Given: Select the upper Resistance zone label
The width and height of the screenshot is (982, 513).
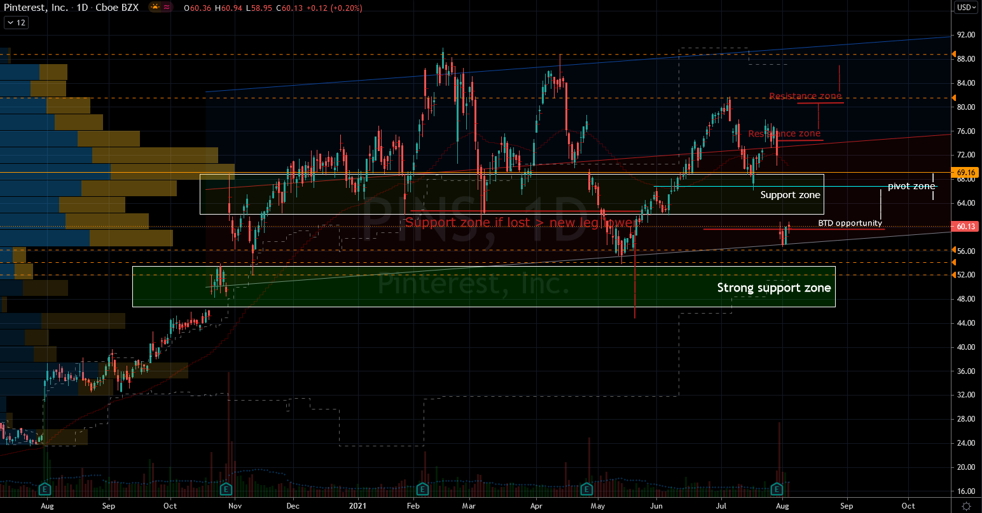Looking at the screenshot, I should pos(805,97).
